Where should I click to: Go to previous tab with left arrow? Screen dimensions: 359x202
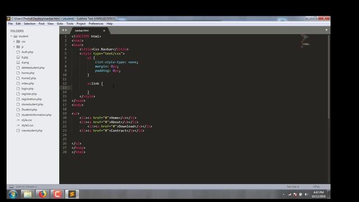63,30
